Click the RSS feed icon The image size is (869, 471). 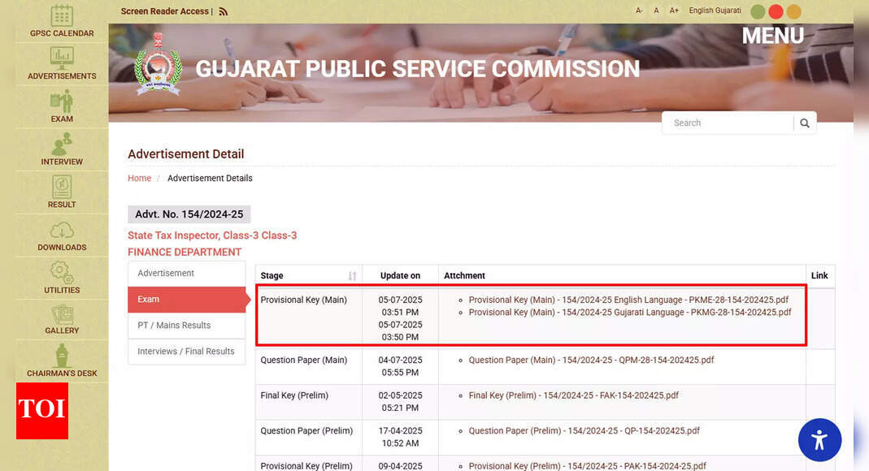pyautogui.click(x=224, y=11)
